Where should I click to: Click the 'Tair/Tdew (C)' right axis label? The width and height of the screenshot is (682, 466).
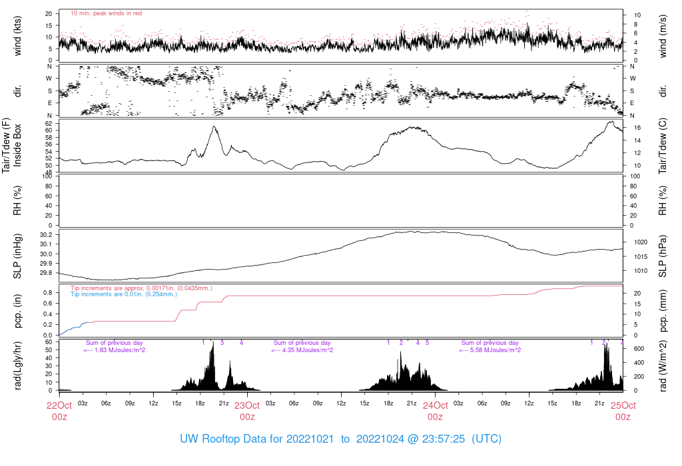click(663, 146)
